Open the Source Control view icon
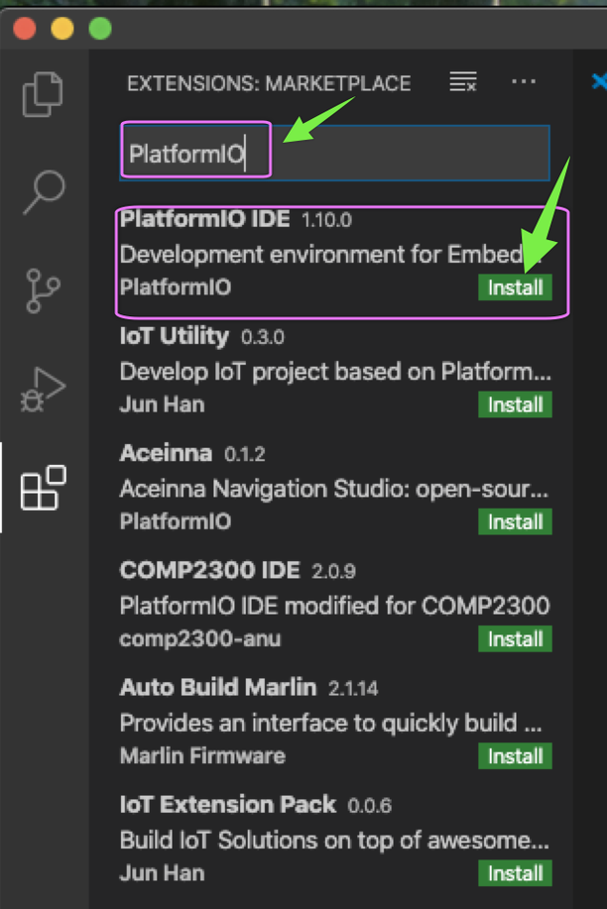The width and height of the screenshot is (607, 909). (44, 289)
